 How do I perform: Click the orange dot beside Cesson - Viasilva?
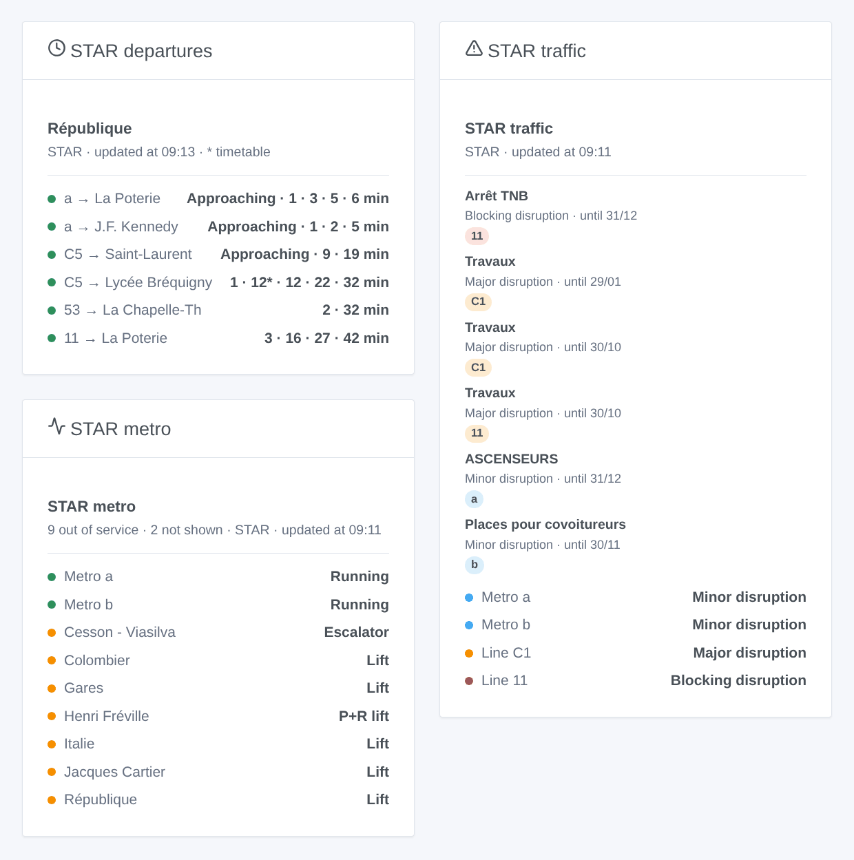[x=52, y=633]
